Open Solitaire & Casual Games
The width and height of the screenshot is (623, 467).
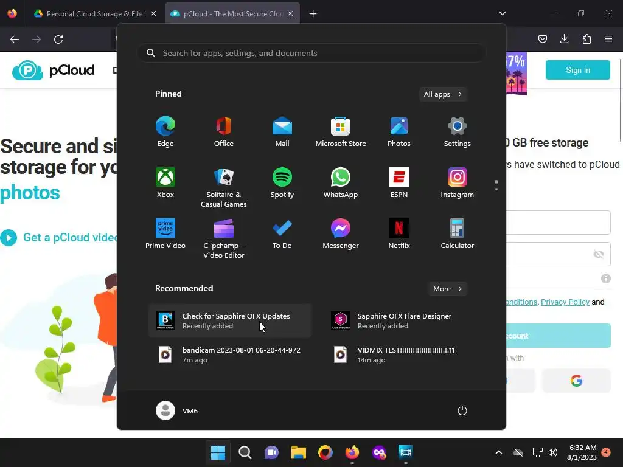click(224, 187)
